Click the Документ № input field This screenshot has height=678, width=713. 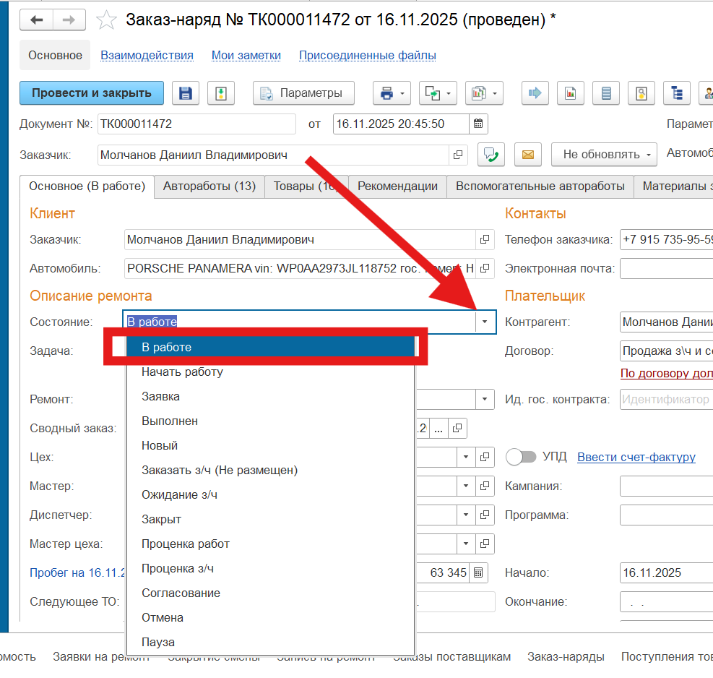[196, 124]
